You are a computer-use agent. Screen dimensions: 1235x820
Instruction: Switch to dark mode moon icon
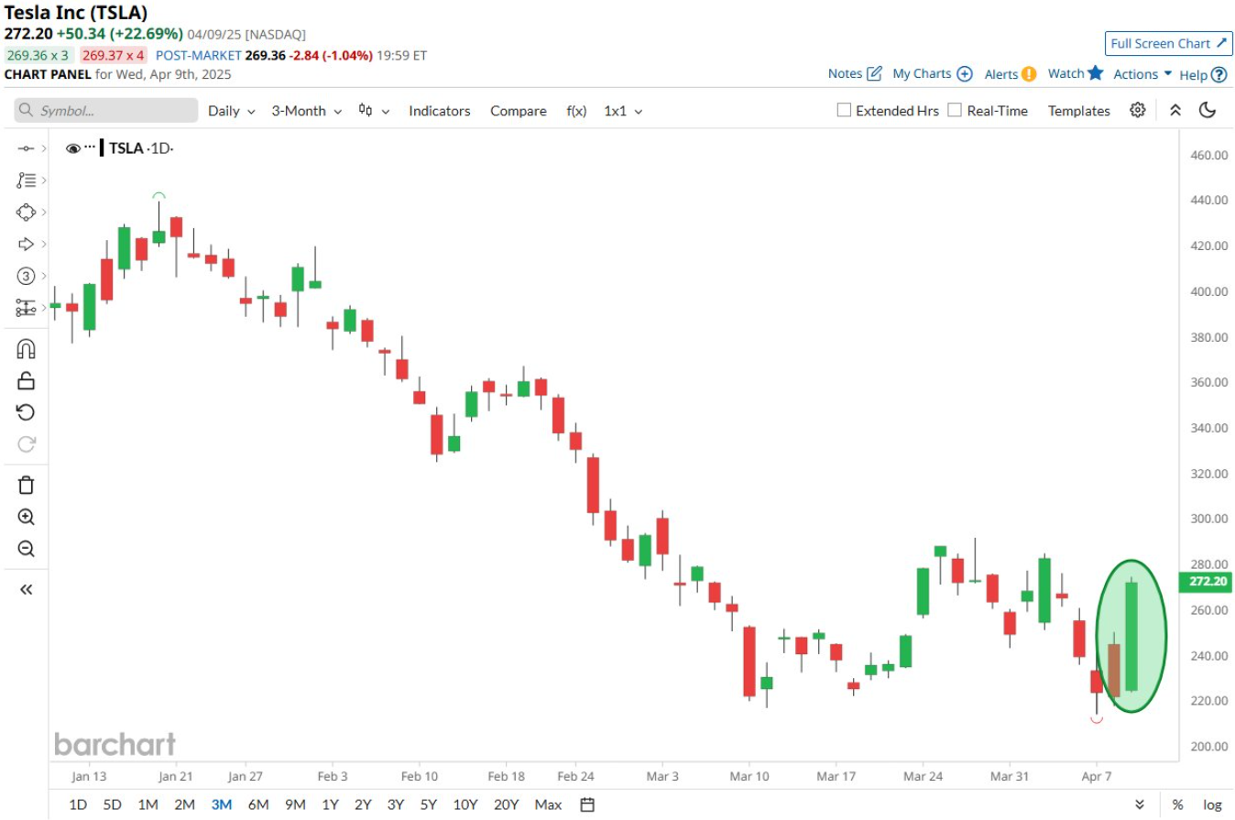(1208, 110)
